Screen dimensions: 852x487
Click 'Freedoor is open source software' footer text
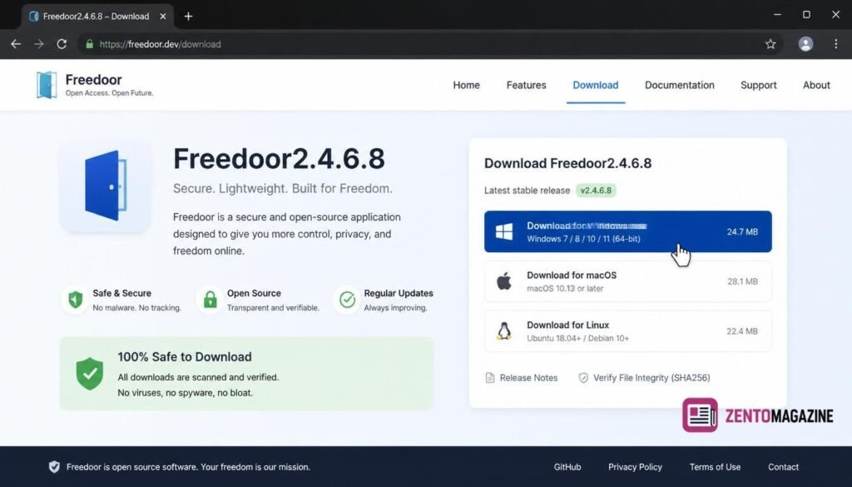188,467
